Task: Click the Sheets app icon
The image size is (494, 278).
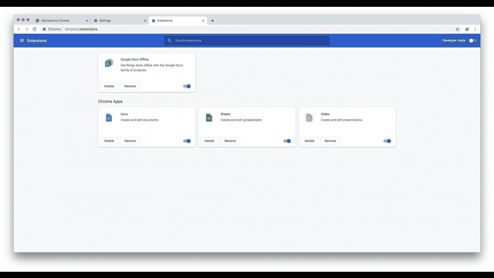Action: pyautogui.click(x=209, y=118)
